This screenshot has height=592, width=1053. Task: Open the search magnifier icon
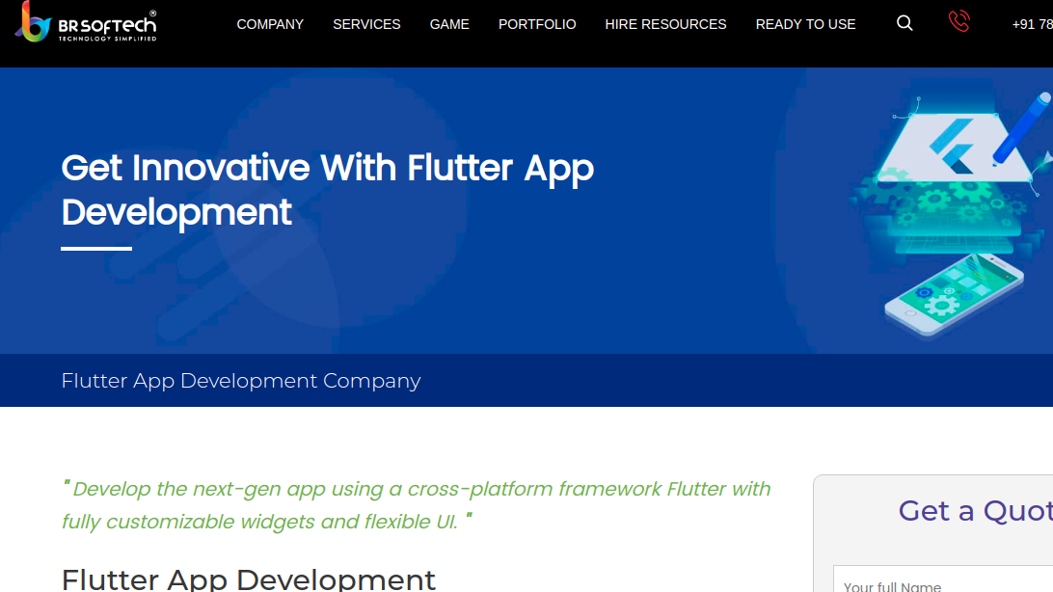pyautogui.click(x=904, y=23)
